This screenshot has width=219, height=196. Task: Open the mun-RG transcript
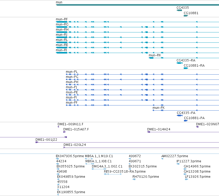137,27
